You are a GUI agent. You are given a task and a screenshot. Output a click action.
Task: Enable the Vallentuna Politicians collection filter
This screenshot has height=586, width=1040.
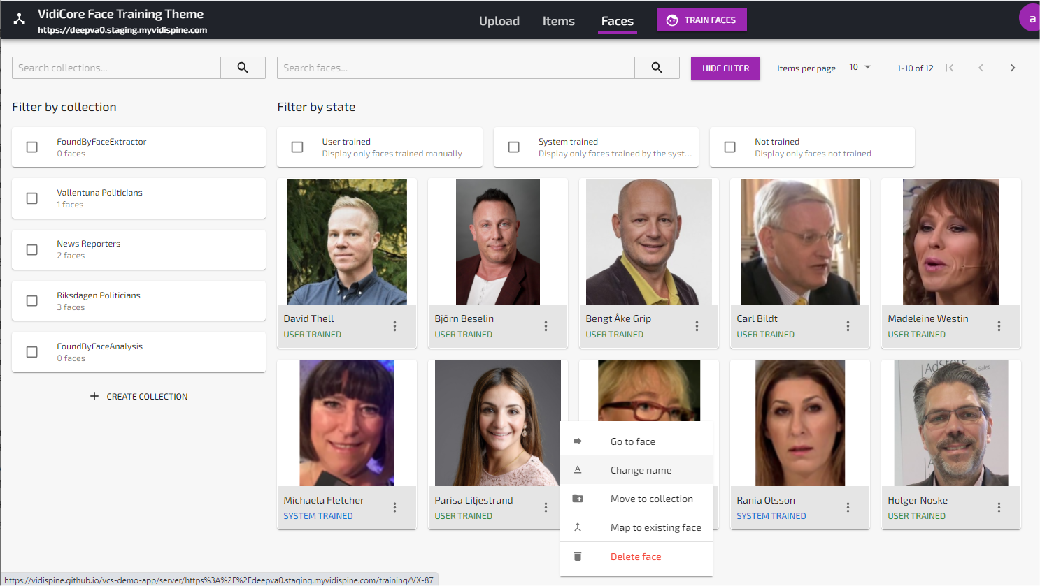32,198
